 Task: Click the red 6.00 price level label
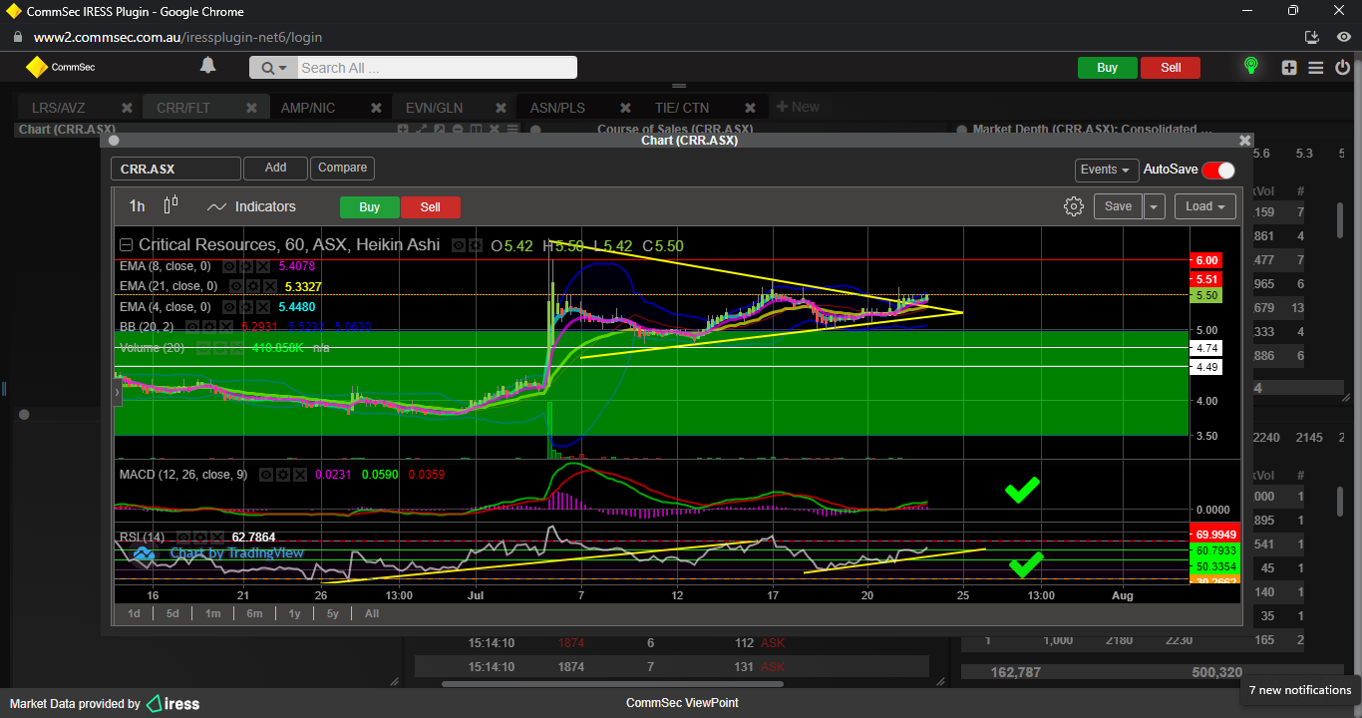pyautogui.click(x=1206, y=259)
